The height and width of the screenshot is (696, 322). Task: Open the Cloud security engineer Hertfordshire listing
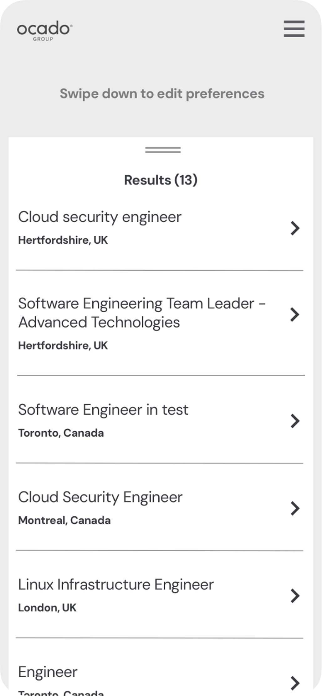(x=100, y=217)
